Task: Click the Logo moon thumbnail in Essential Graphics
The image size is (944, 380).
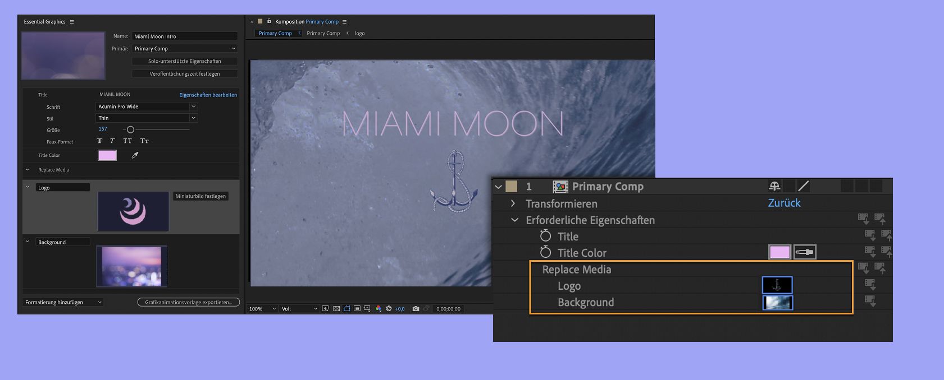Action: tap(133, 211)
